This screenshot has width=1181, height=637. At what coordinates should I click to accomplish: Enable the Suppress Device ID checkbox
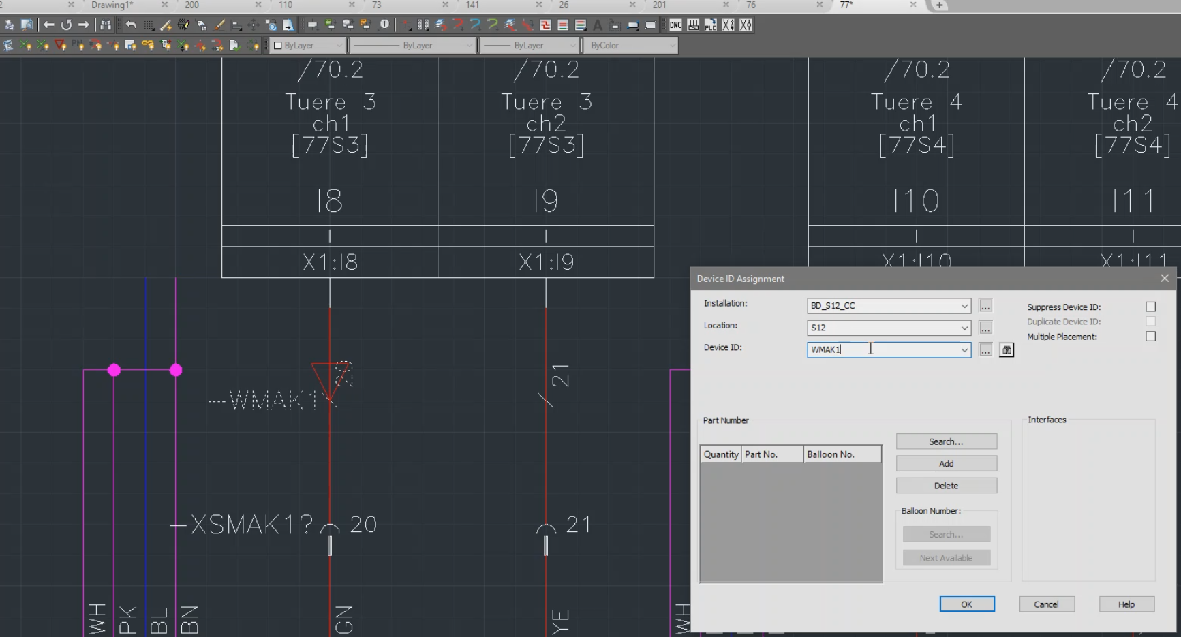coord(1150,307)
